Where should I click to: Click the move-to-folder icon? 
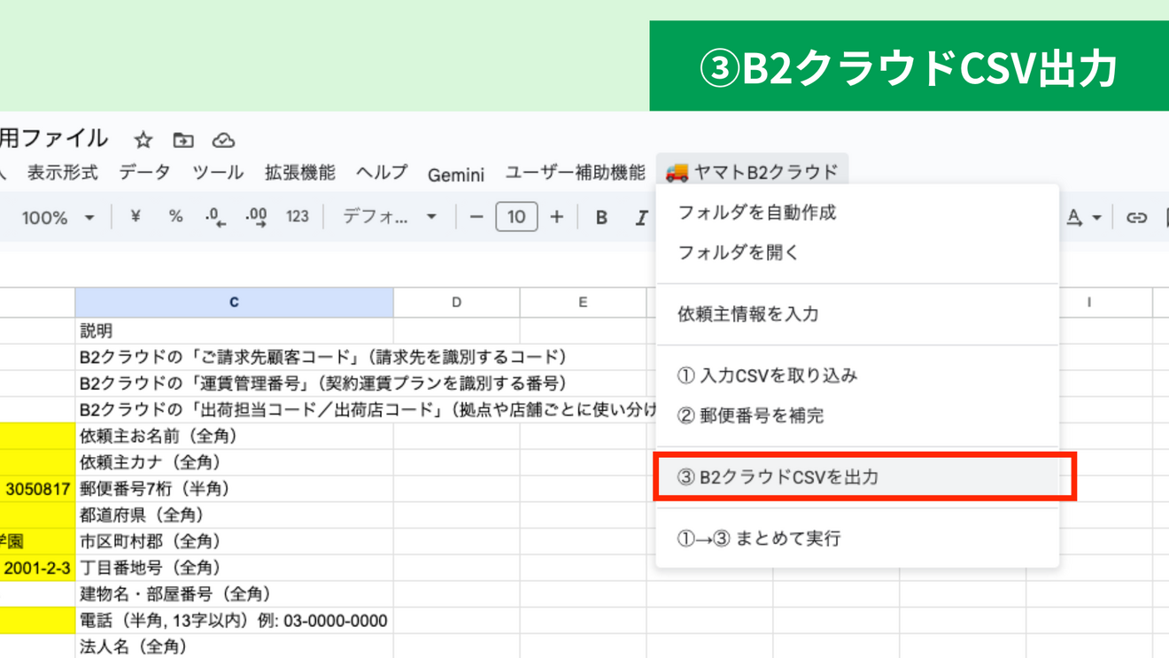(x=183, y=140)
